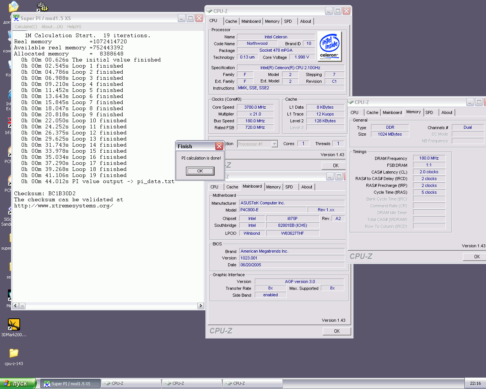This screenshot has height=389, width=486.
Task: Close the Finish dialog with X
Action: [219, 146]
